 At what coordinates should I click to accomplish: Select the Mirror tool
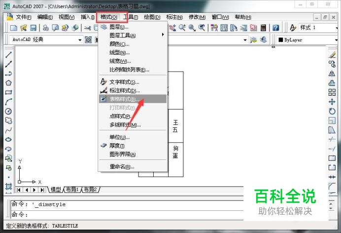pyautogui.click(x=332, y=74)
